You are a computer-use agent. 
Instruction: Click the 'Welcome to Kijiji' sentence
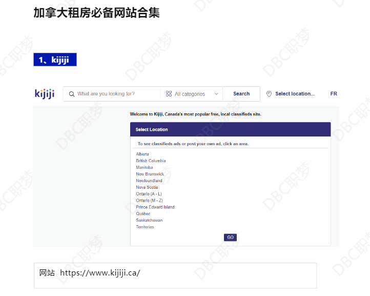[x=195, y=114]
